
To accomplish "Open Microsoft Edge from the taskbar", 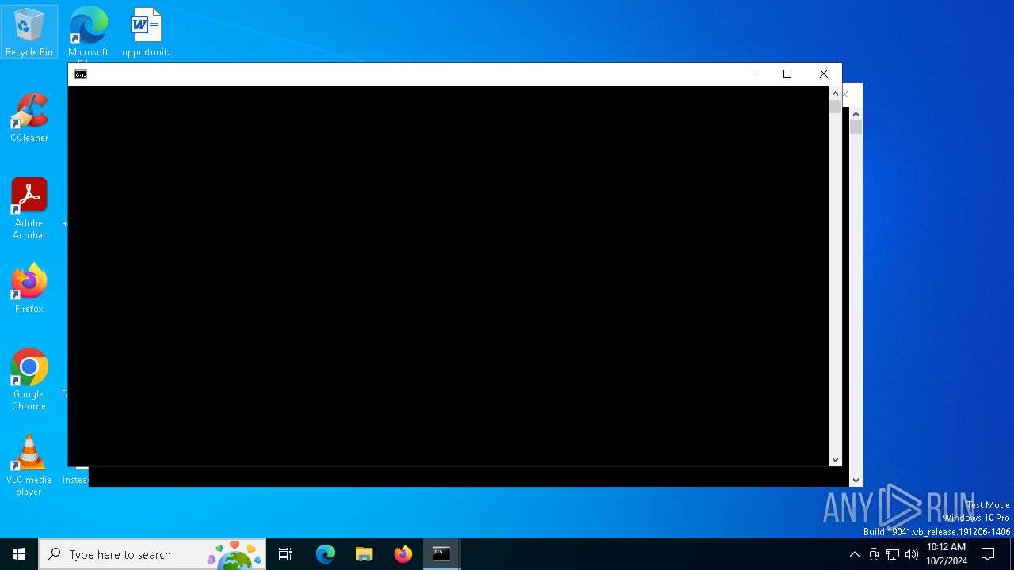I will tap(326, 554).
